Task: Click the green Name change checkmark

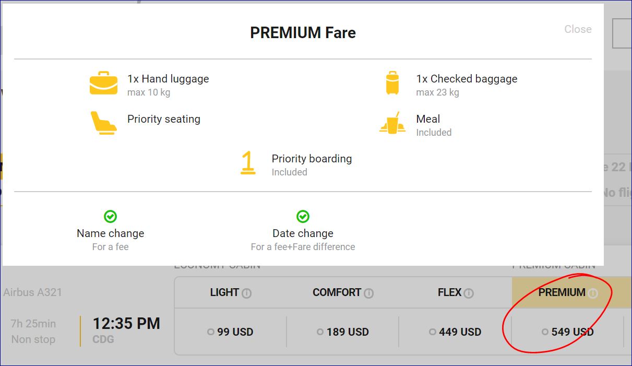Action: point(110,217)
